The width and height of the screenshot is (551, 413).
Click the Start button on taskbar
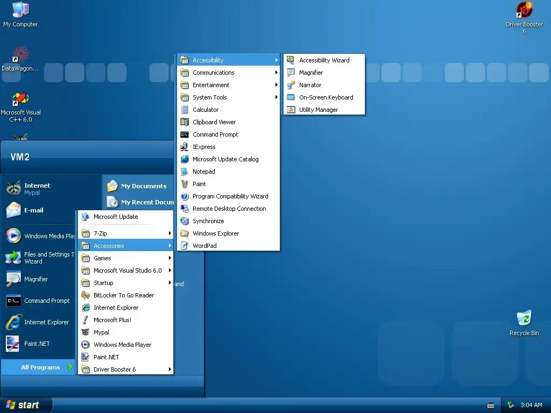point(26,405)
